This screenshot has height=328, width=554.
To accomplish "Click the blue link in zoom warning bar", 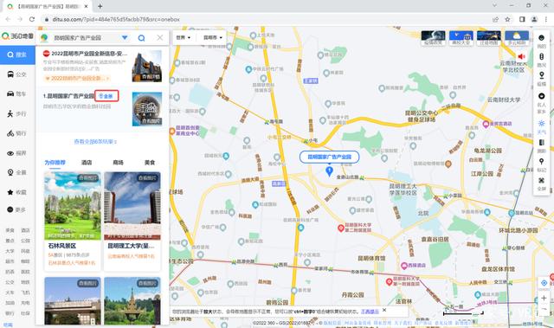I will pos(370,312).
